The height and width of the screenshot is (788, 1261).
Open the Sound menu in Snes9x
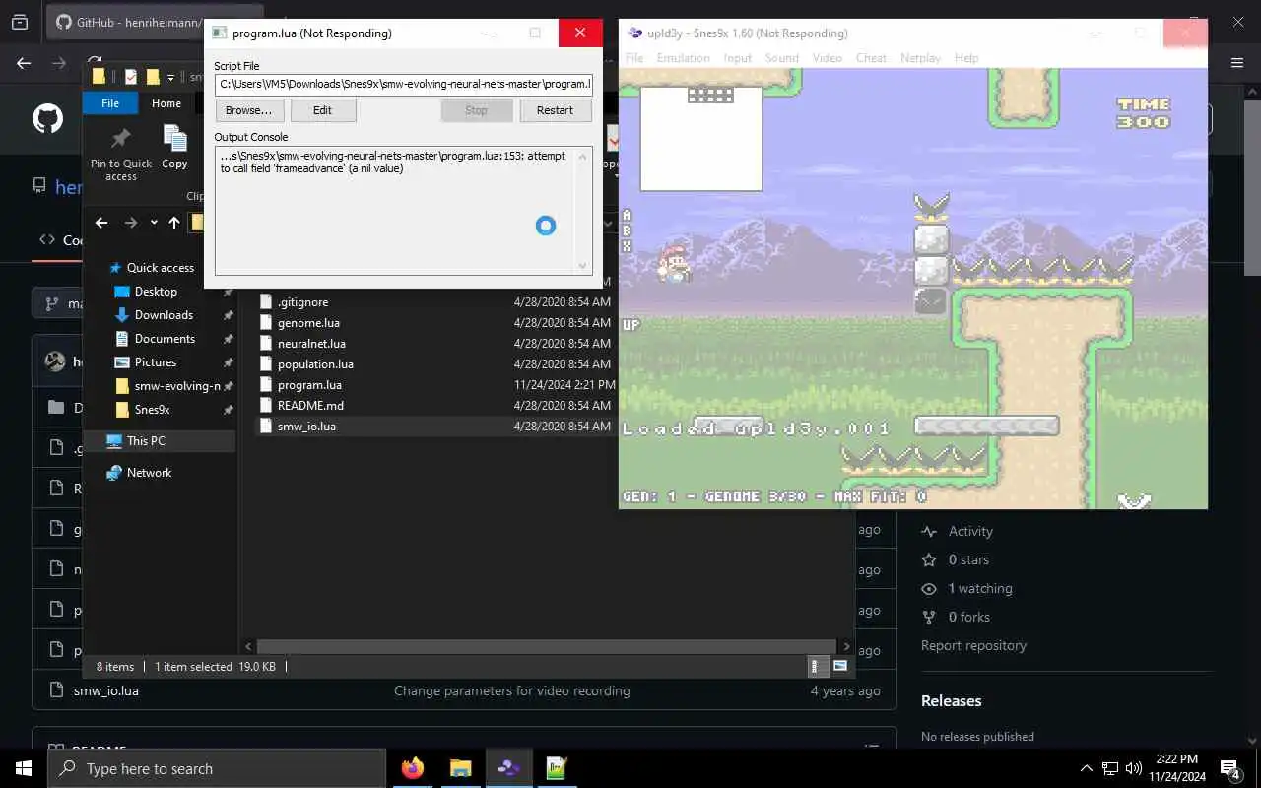pos(782,58)
